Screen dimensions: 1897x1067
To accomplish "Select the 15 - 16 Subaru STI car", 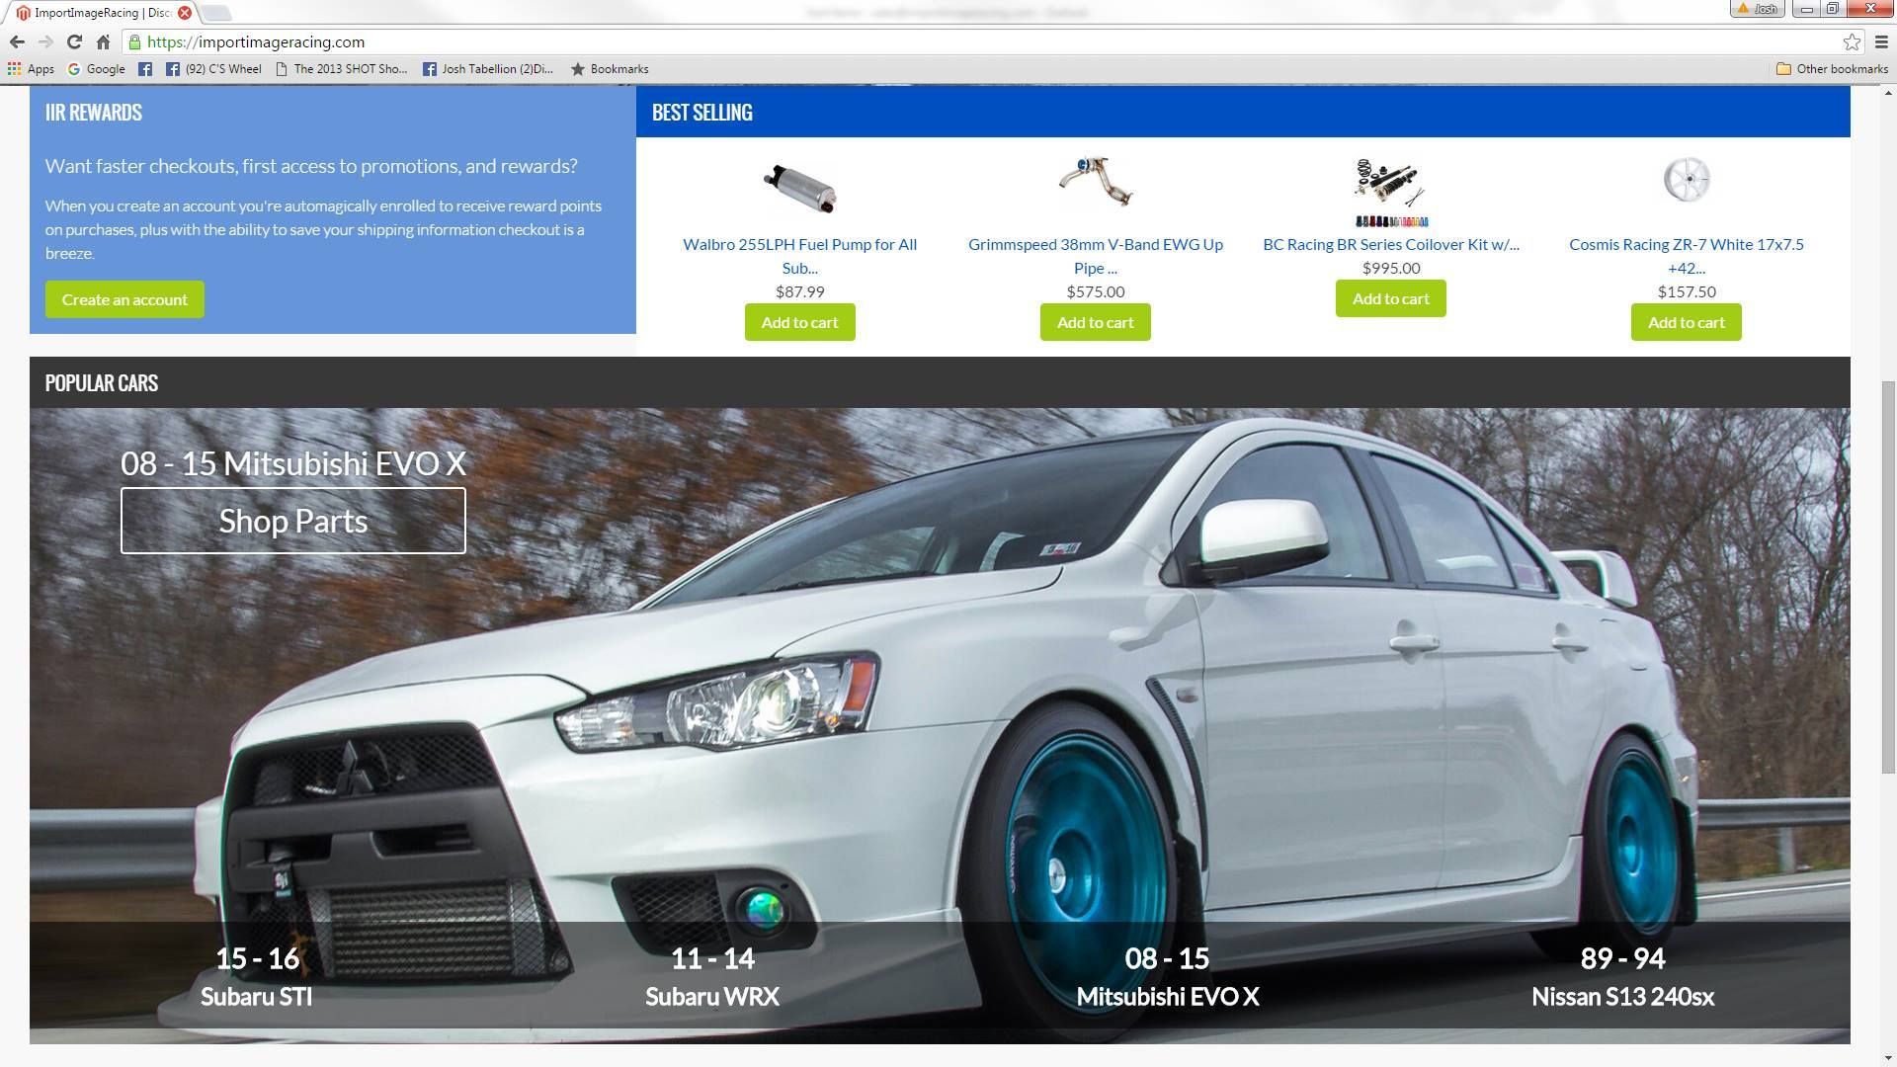I will click(x=257, y=976).
